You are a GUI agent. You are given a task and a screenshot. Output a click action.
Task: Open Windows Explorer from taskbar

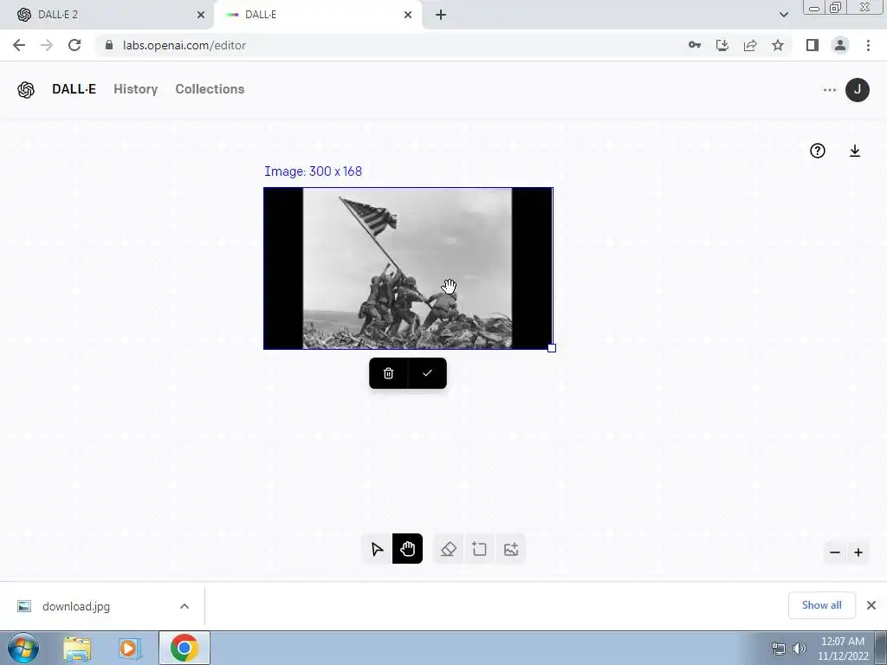[x=77, y=648]
